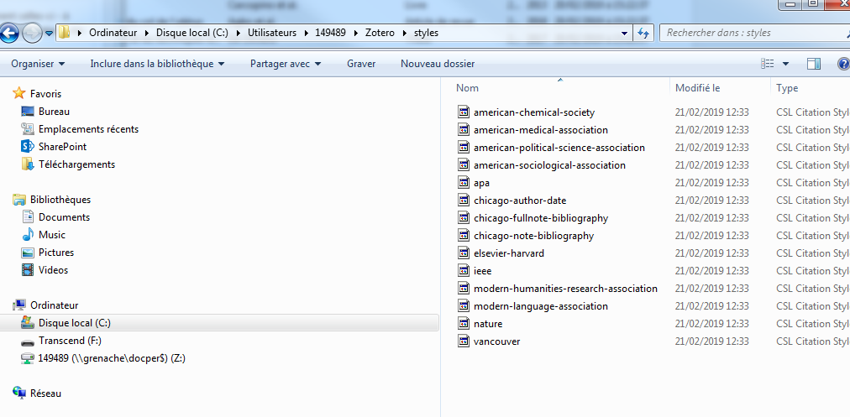Click the styles breadcrumb segment
Viewport: 850px width, 417px height.
coord(426,33)
